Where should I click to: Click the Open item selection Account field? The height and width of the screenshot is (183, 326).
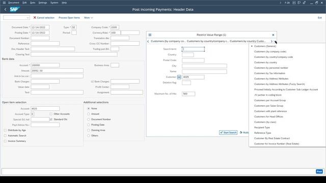45,108
